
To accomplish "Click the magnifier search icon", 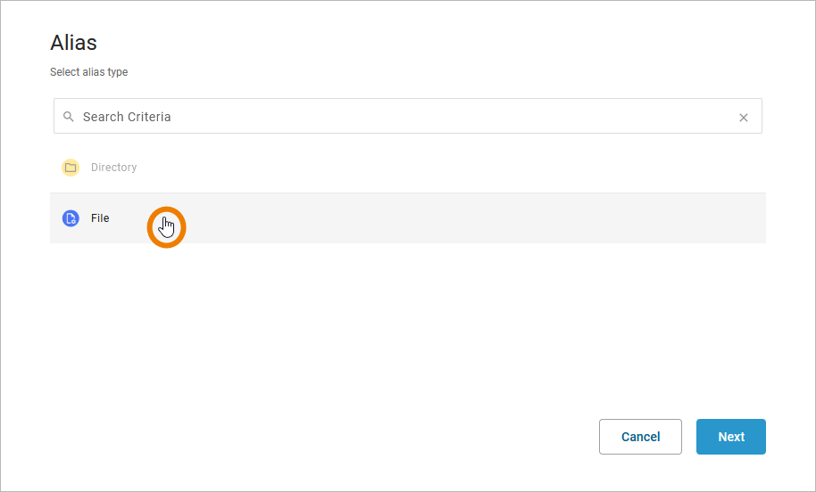I will (69, 117).
